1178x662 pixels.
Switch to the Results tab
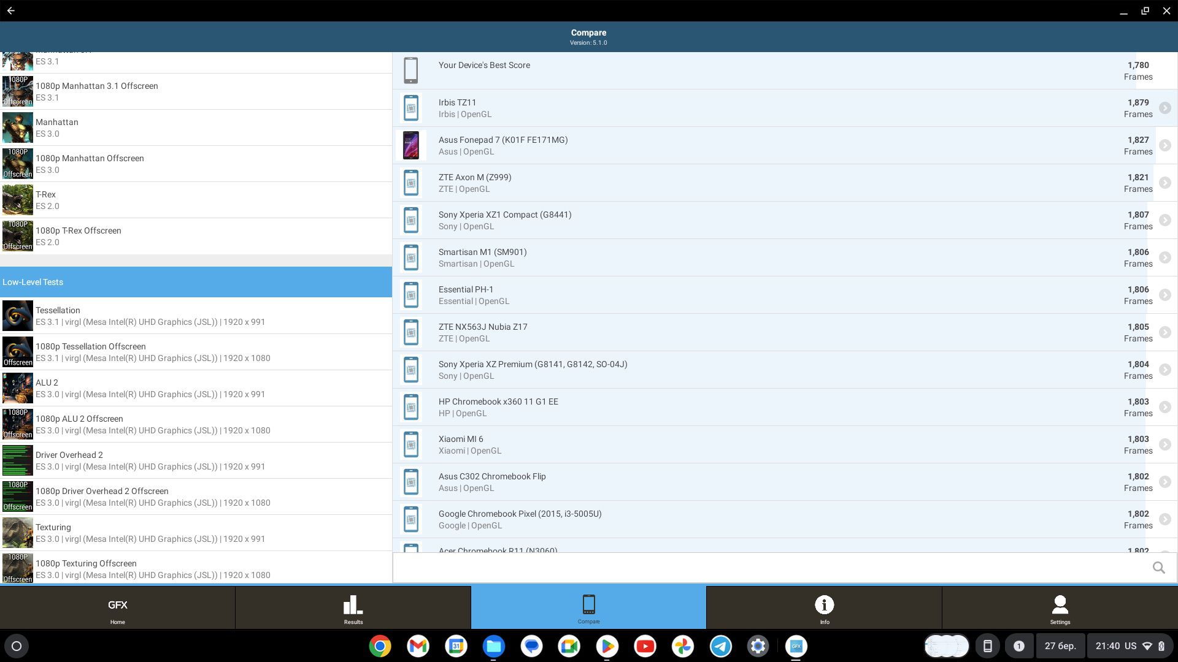pyautogui.click(x=353, y=607)
